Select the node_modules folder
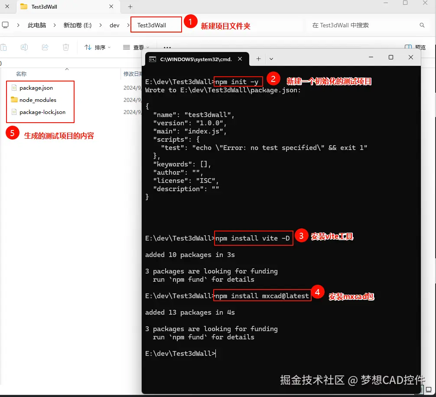 (38, 100)
